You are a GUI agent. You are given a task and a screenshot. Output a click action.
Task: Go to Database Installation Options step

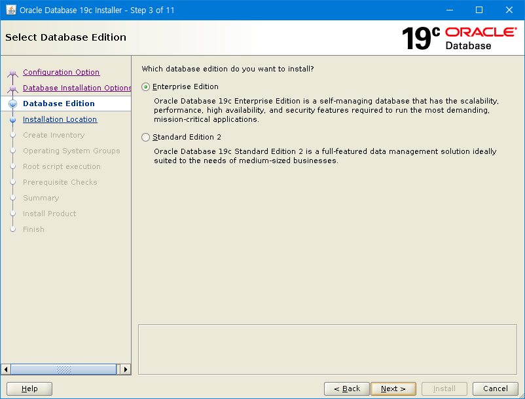point(77,88)
